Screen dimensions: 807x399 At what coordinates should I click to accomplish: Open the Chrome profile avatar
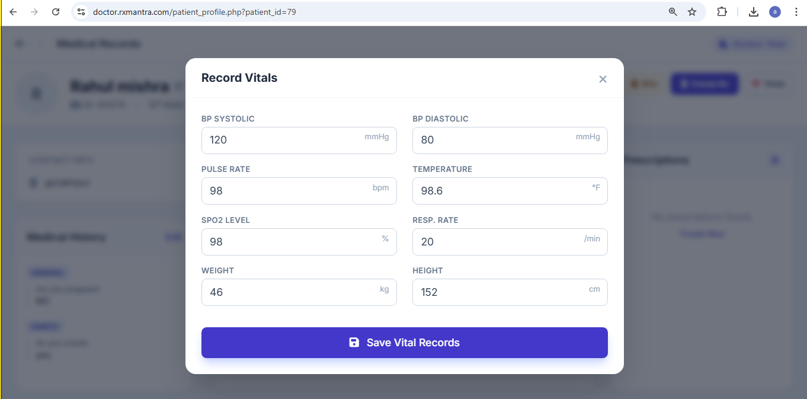click(x=775, y=12)
